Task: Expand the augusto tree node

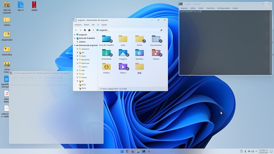Action: coord(75,35)
